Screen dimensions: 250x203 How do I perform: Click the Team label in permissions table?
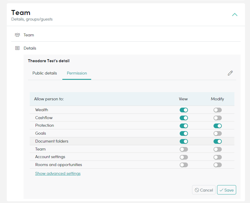click(40, 149)
